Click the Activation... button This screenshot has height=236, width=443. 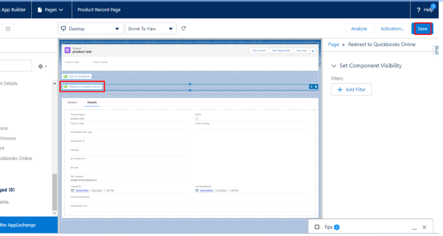392,29
